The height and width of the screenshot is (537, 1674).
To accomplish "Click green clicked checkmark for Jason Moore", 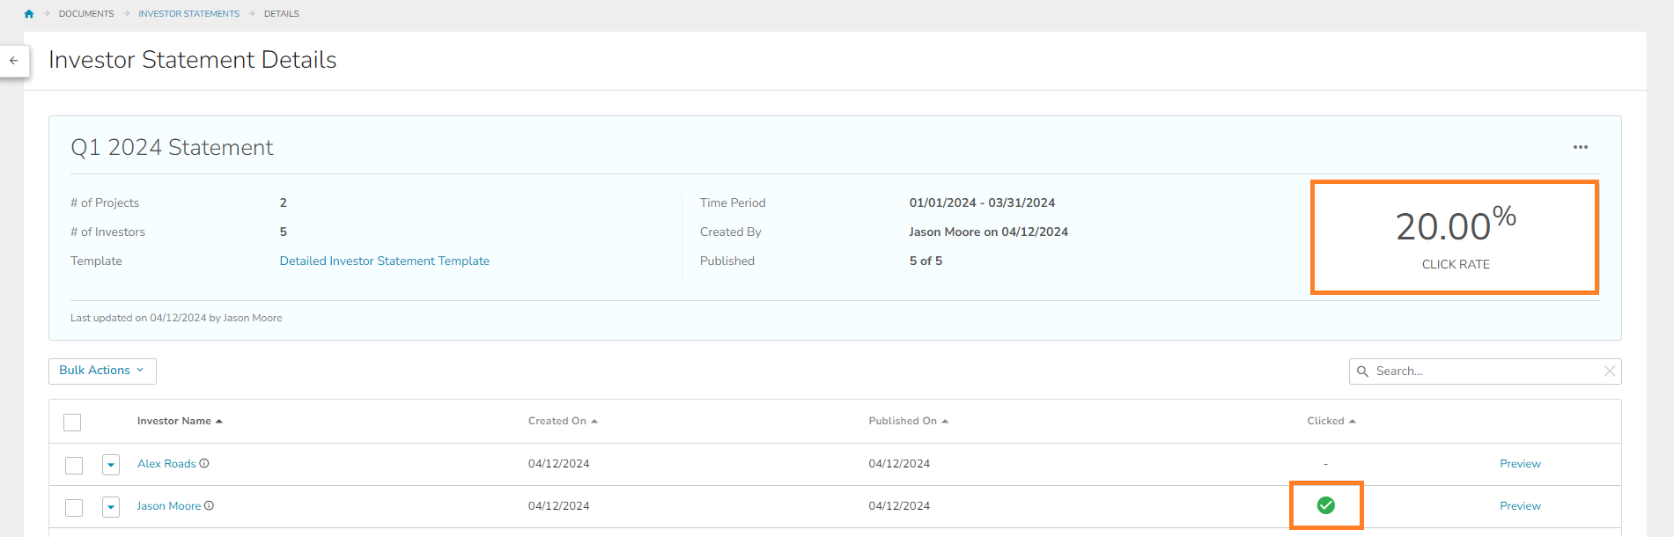I will click(x=1326, y=505).
